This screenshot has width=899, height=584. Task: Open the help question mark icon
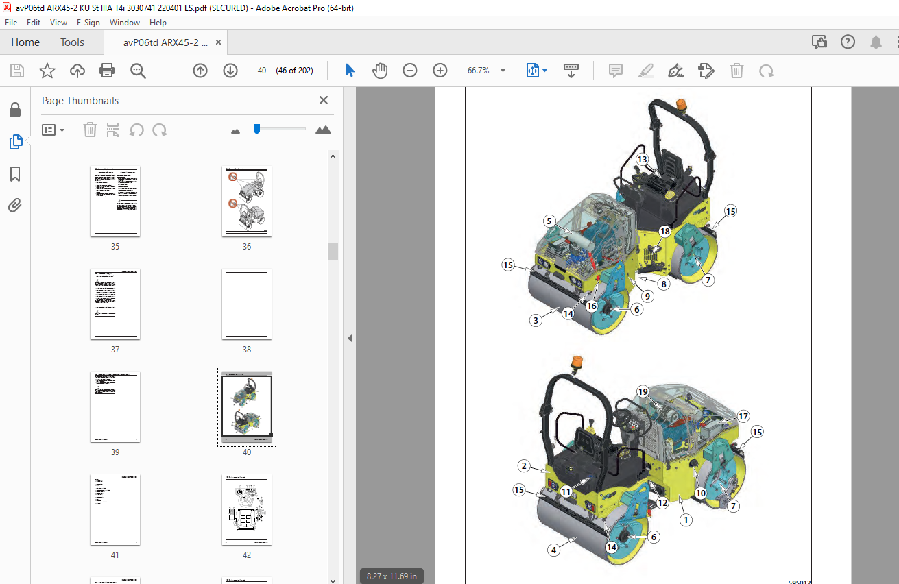click(848, 42)
